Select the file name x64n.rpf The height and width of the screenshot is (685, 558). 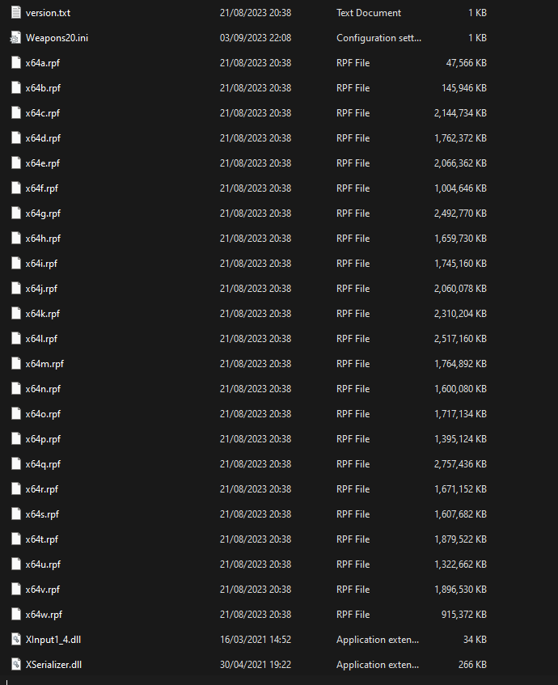43,389
